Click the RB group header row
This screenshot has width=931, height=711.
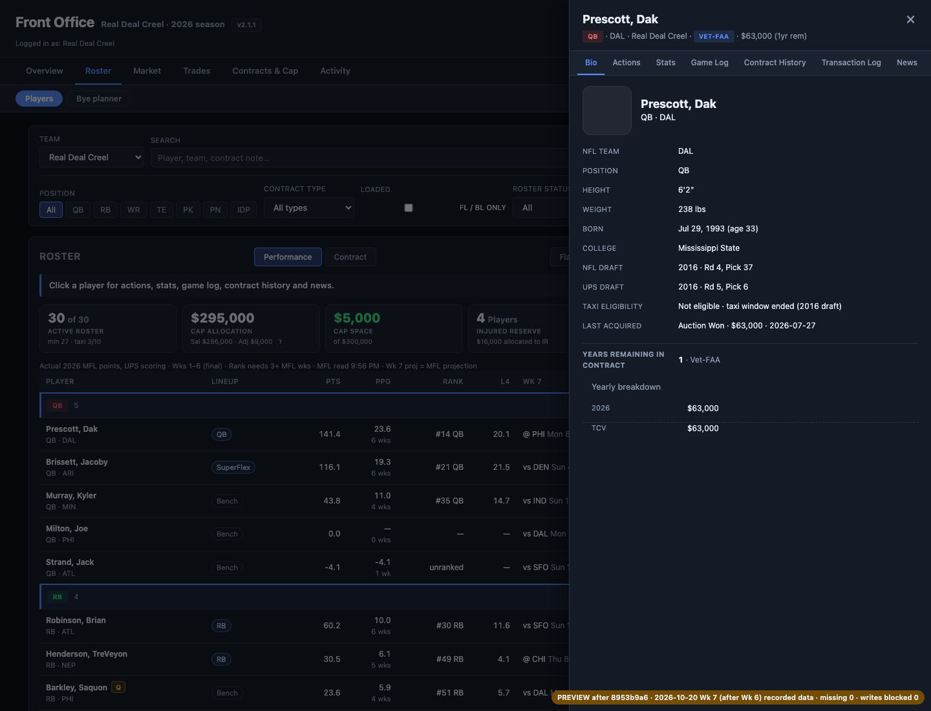(304, 597)
